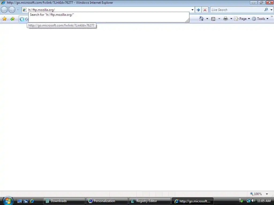Click Switch between windows quick launch icon
Viewport: 274px width, 205px height.
(25, 201)
